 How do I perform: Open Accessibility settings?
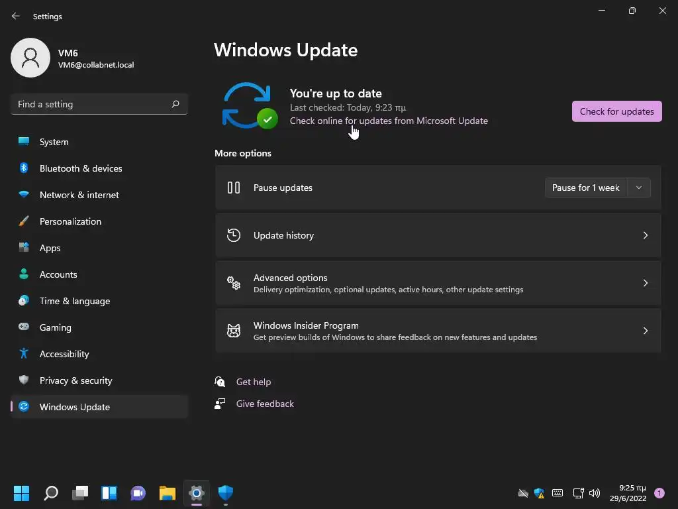99,354
